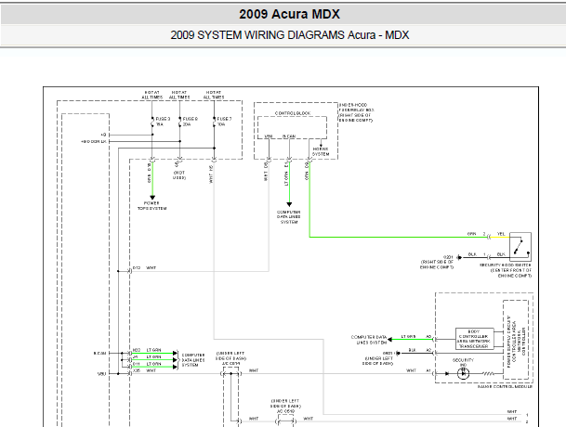Click the IMOES CONTROL MODULE label
The image size is (566, 427).
click(x=505, y=386)
